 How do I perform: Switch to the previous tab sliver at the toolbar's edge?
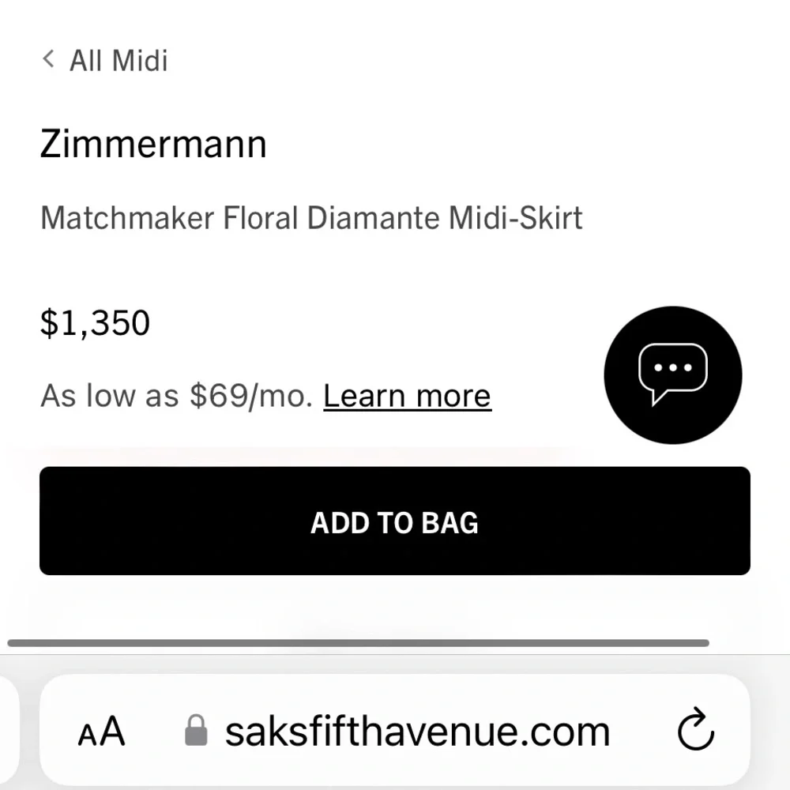click(x=9, y=729)
